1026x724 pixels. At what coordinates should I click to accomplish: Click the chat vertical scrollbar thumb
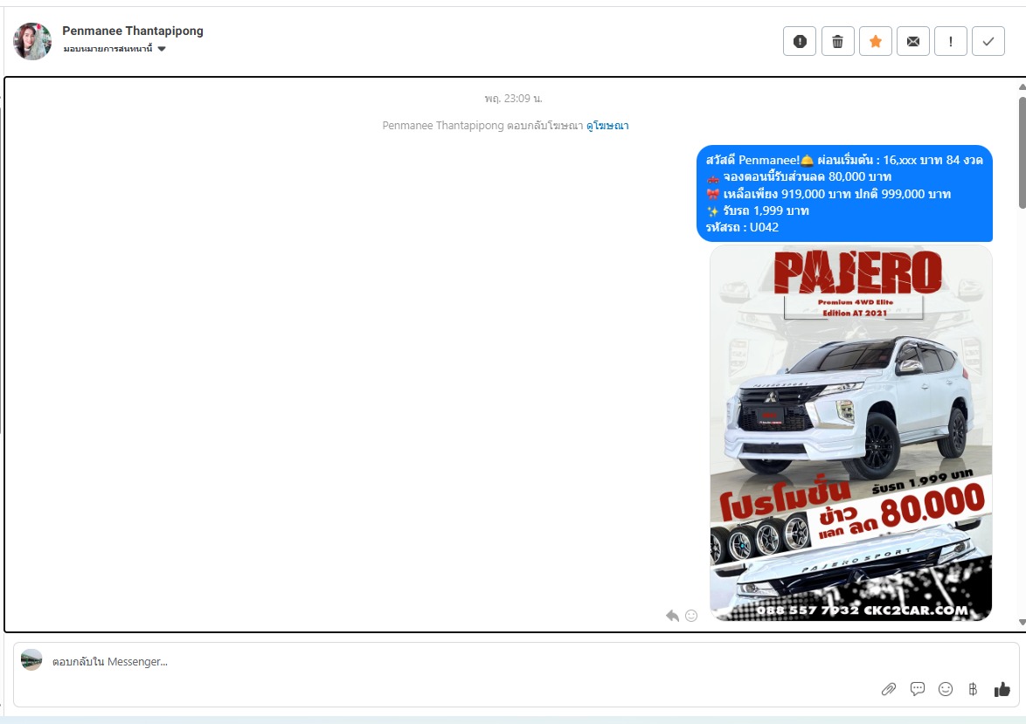1023,153
